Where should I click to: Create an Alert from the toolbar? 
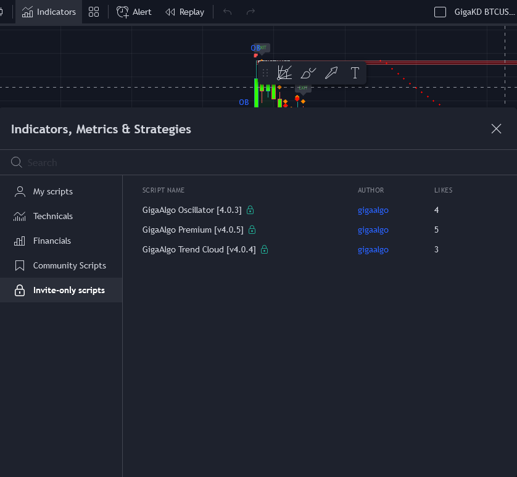(134, 12)
